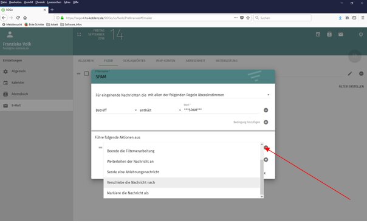Viewport: 367px width, 223px height.
Task: Add another action with the plus icon
Action: tap(266, 160)
